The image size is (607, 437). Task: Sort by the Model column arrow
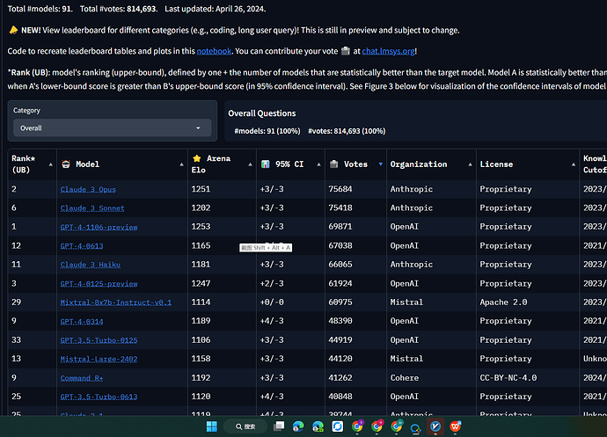point(181,164)
